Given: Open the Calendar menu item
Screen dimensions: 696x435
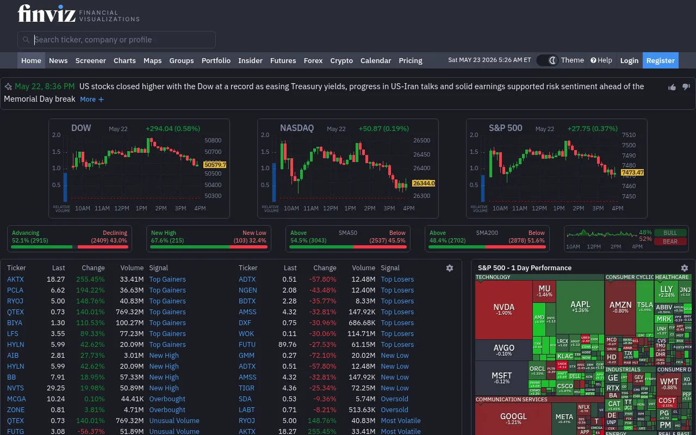Looking at the screenshot, I should 376,60.
